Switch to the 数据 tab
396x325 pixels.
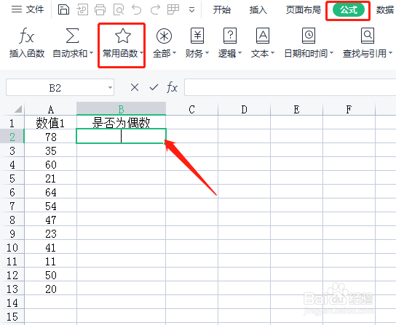(x=385, y=9)
